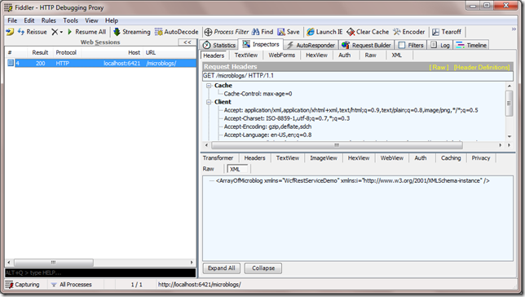Expand toolbar overflow chevron
525x297 pixels.
[514, 29]
